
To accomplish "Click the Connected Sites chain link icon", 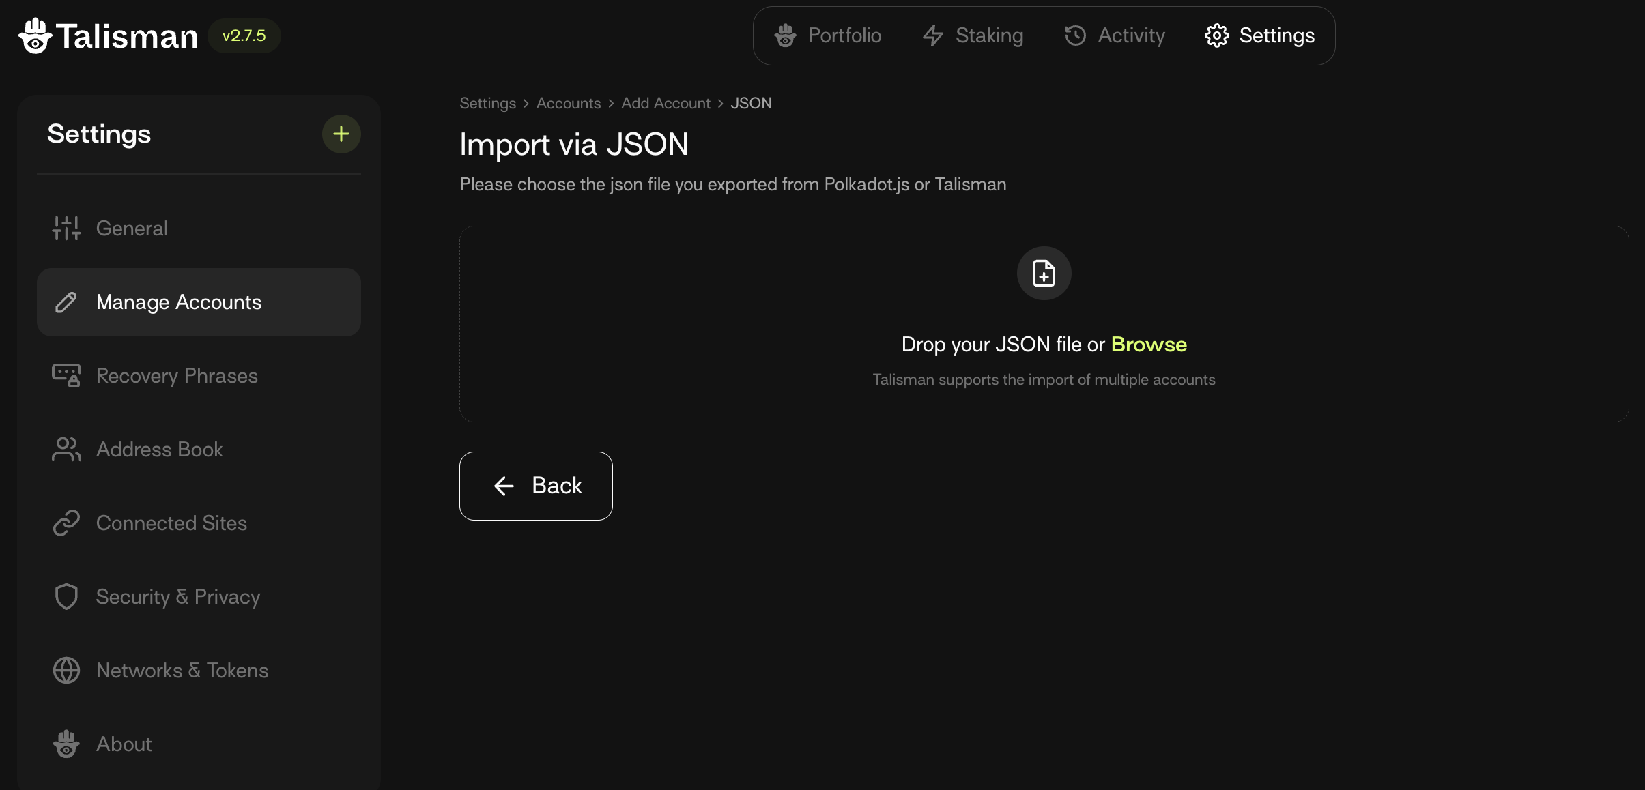I will click(x=66, y=523).
